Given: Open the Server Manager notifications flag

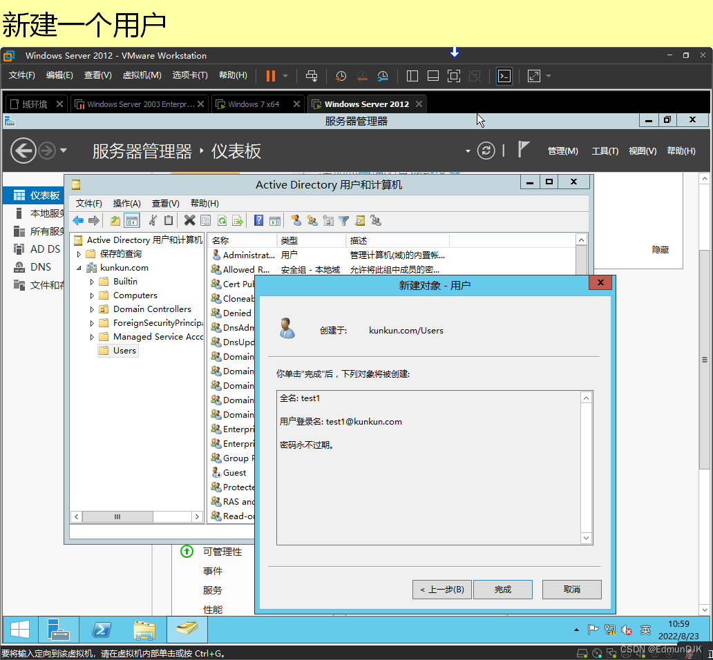Looking at the screenshot, I should coord(524,149).
